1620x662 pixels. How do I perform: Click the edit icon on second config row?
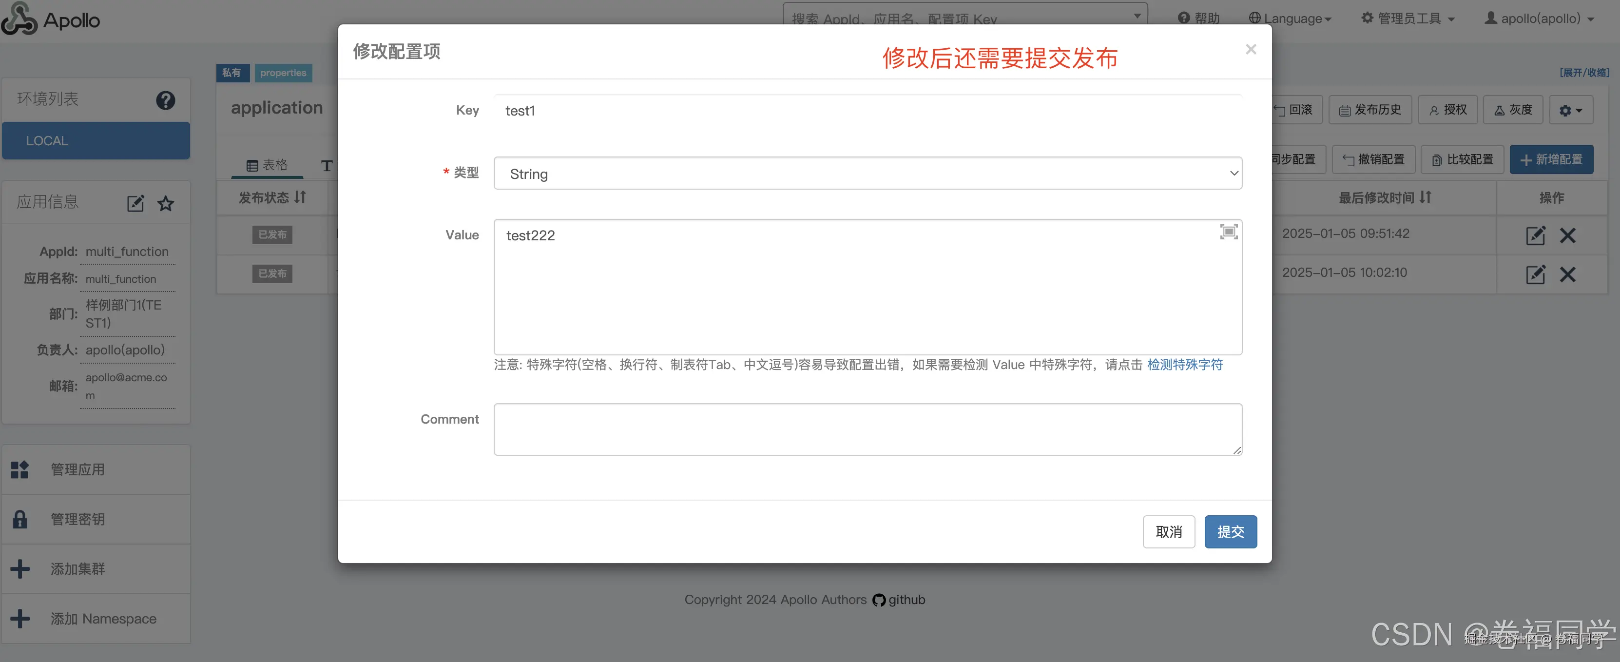tap(1535, 274)
